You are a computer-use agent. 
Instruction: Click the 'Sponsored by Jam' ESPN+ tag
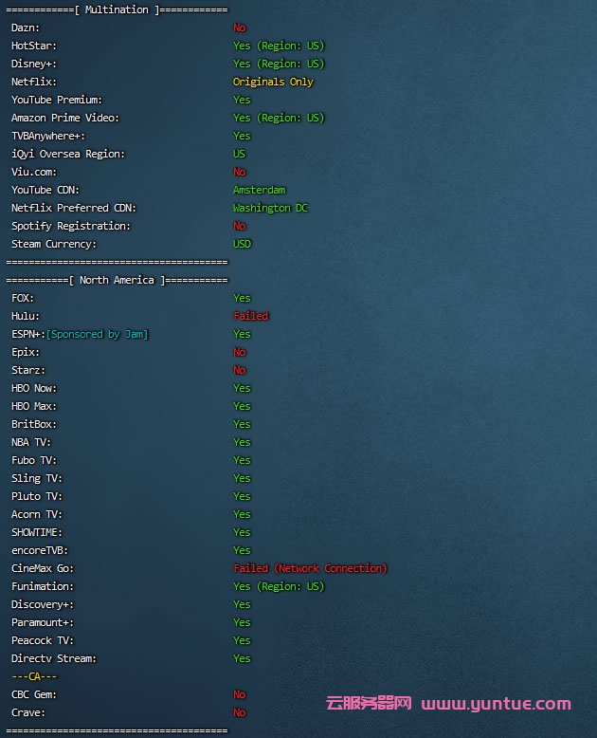click(x=98, y=334)
